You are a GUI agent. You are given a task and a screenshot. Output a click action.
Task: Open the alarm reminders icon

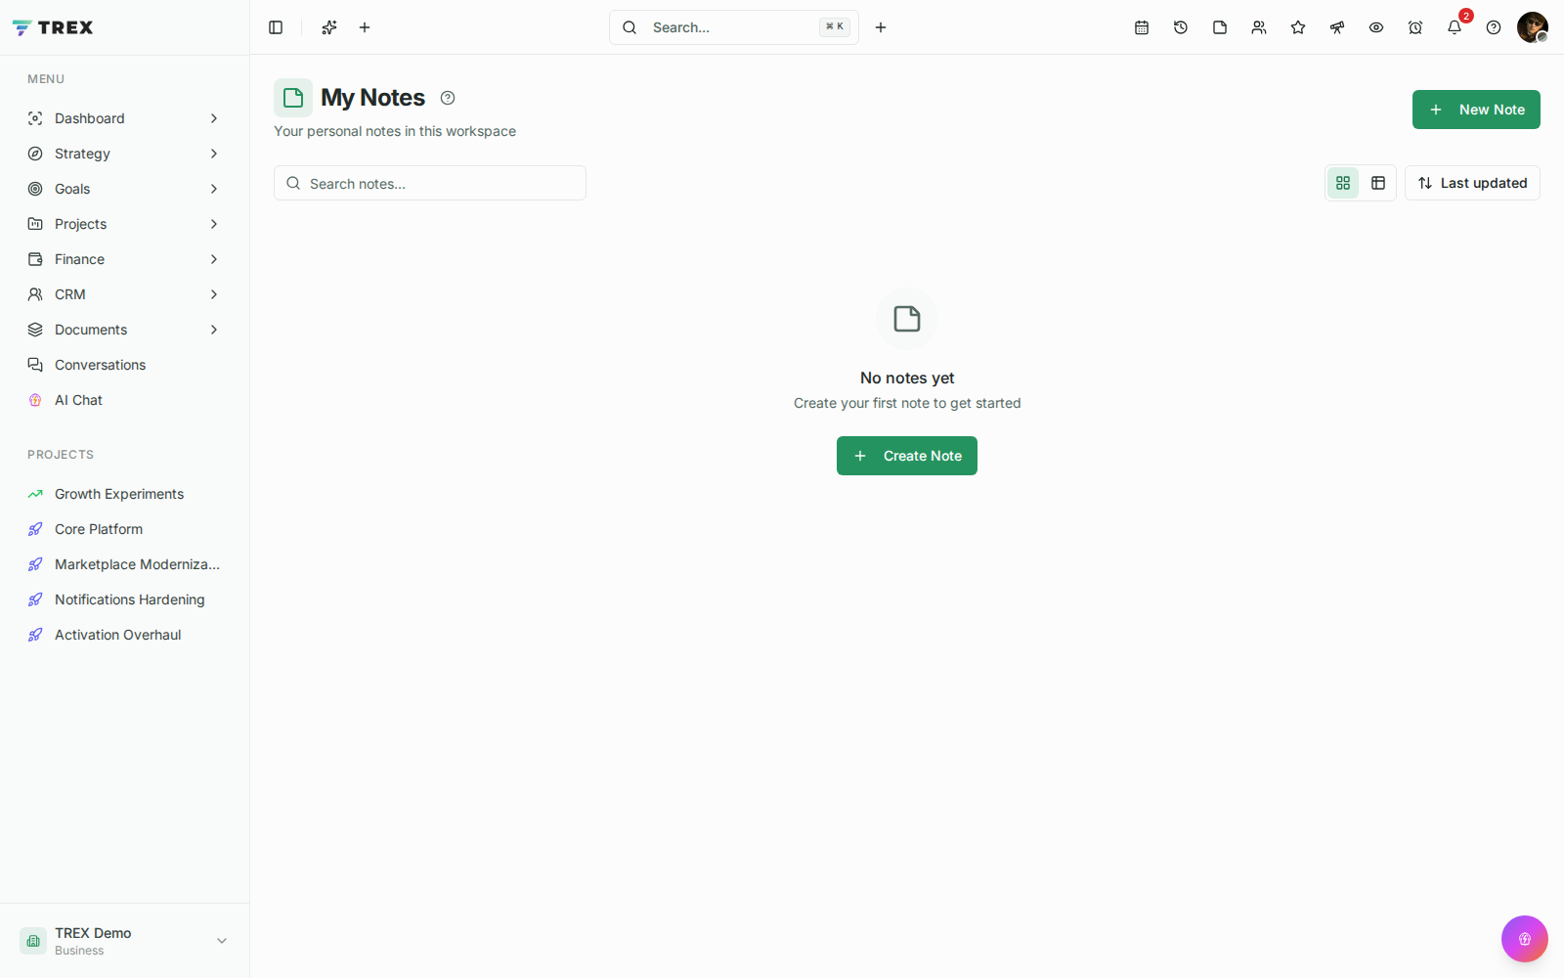[1415, 27]
